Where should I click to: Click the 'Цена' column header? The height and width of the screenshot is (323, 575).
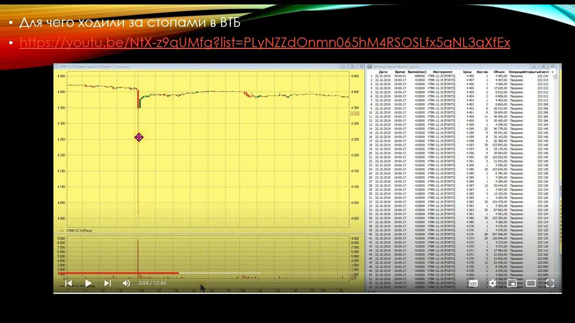click(467, 72)
